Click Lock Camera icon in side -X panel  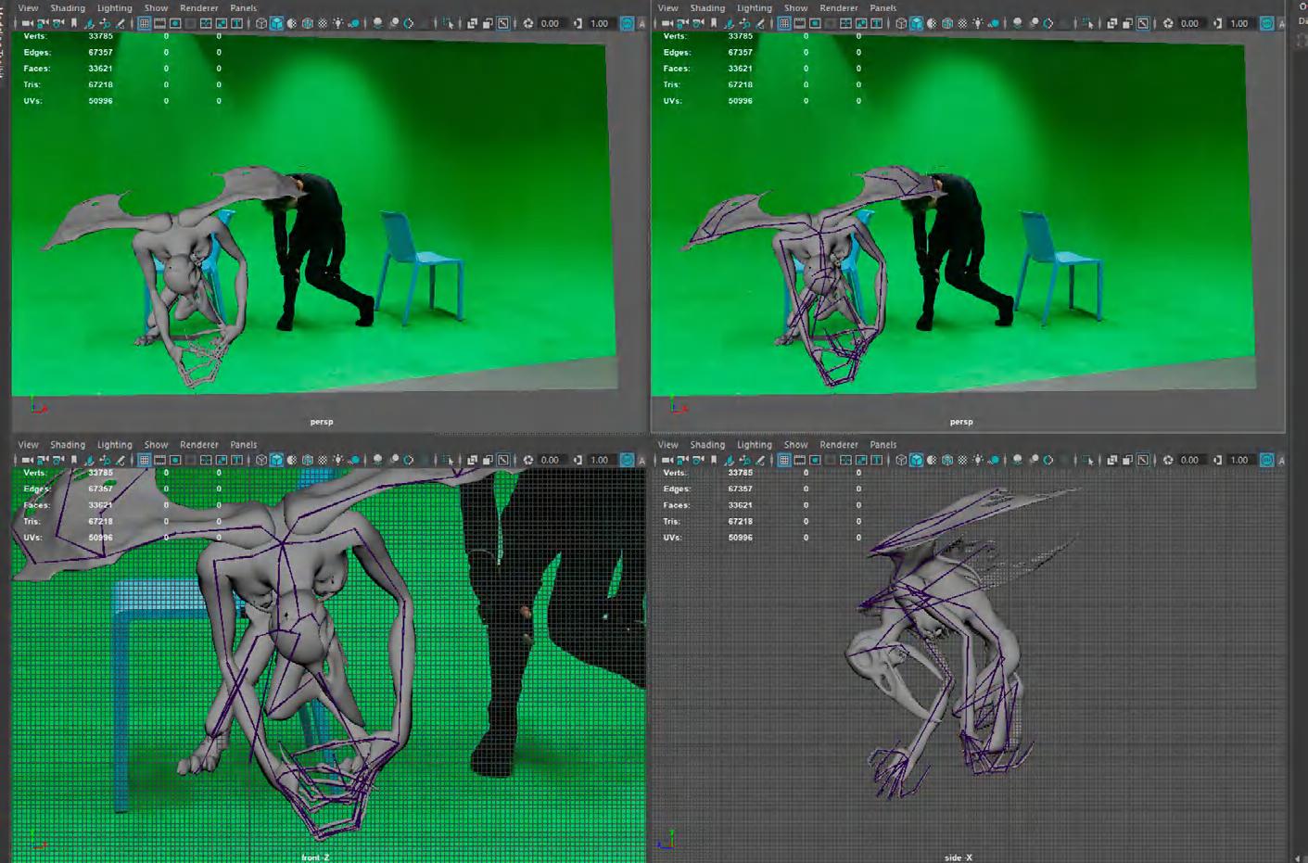[x=682, y=460]
